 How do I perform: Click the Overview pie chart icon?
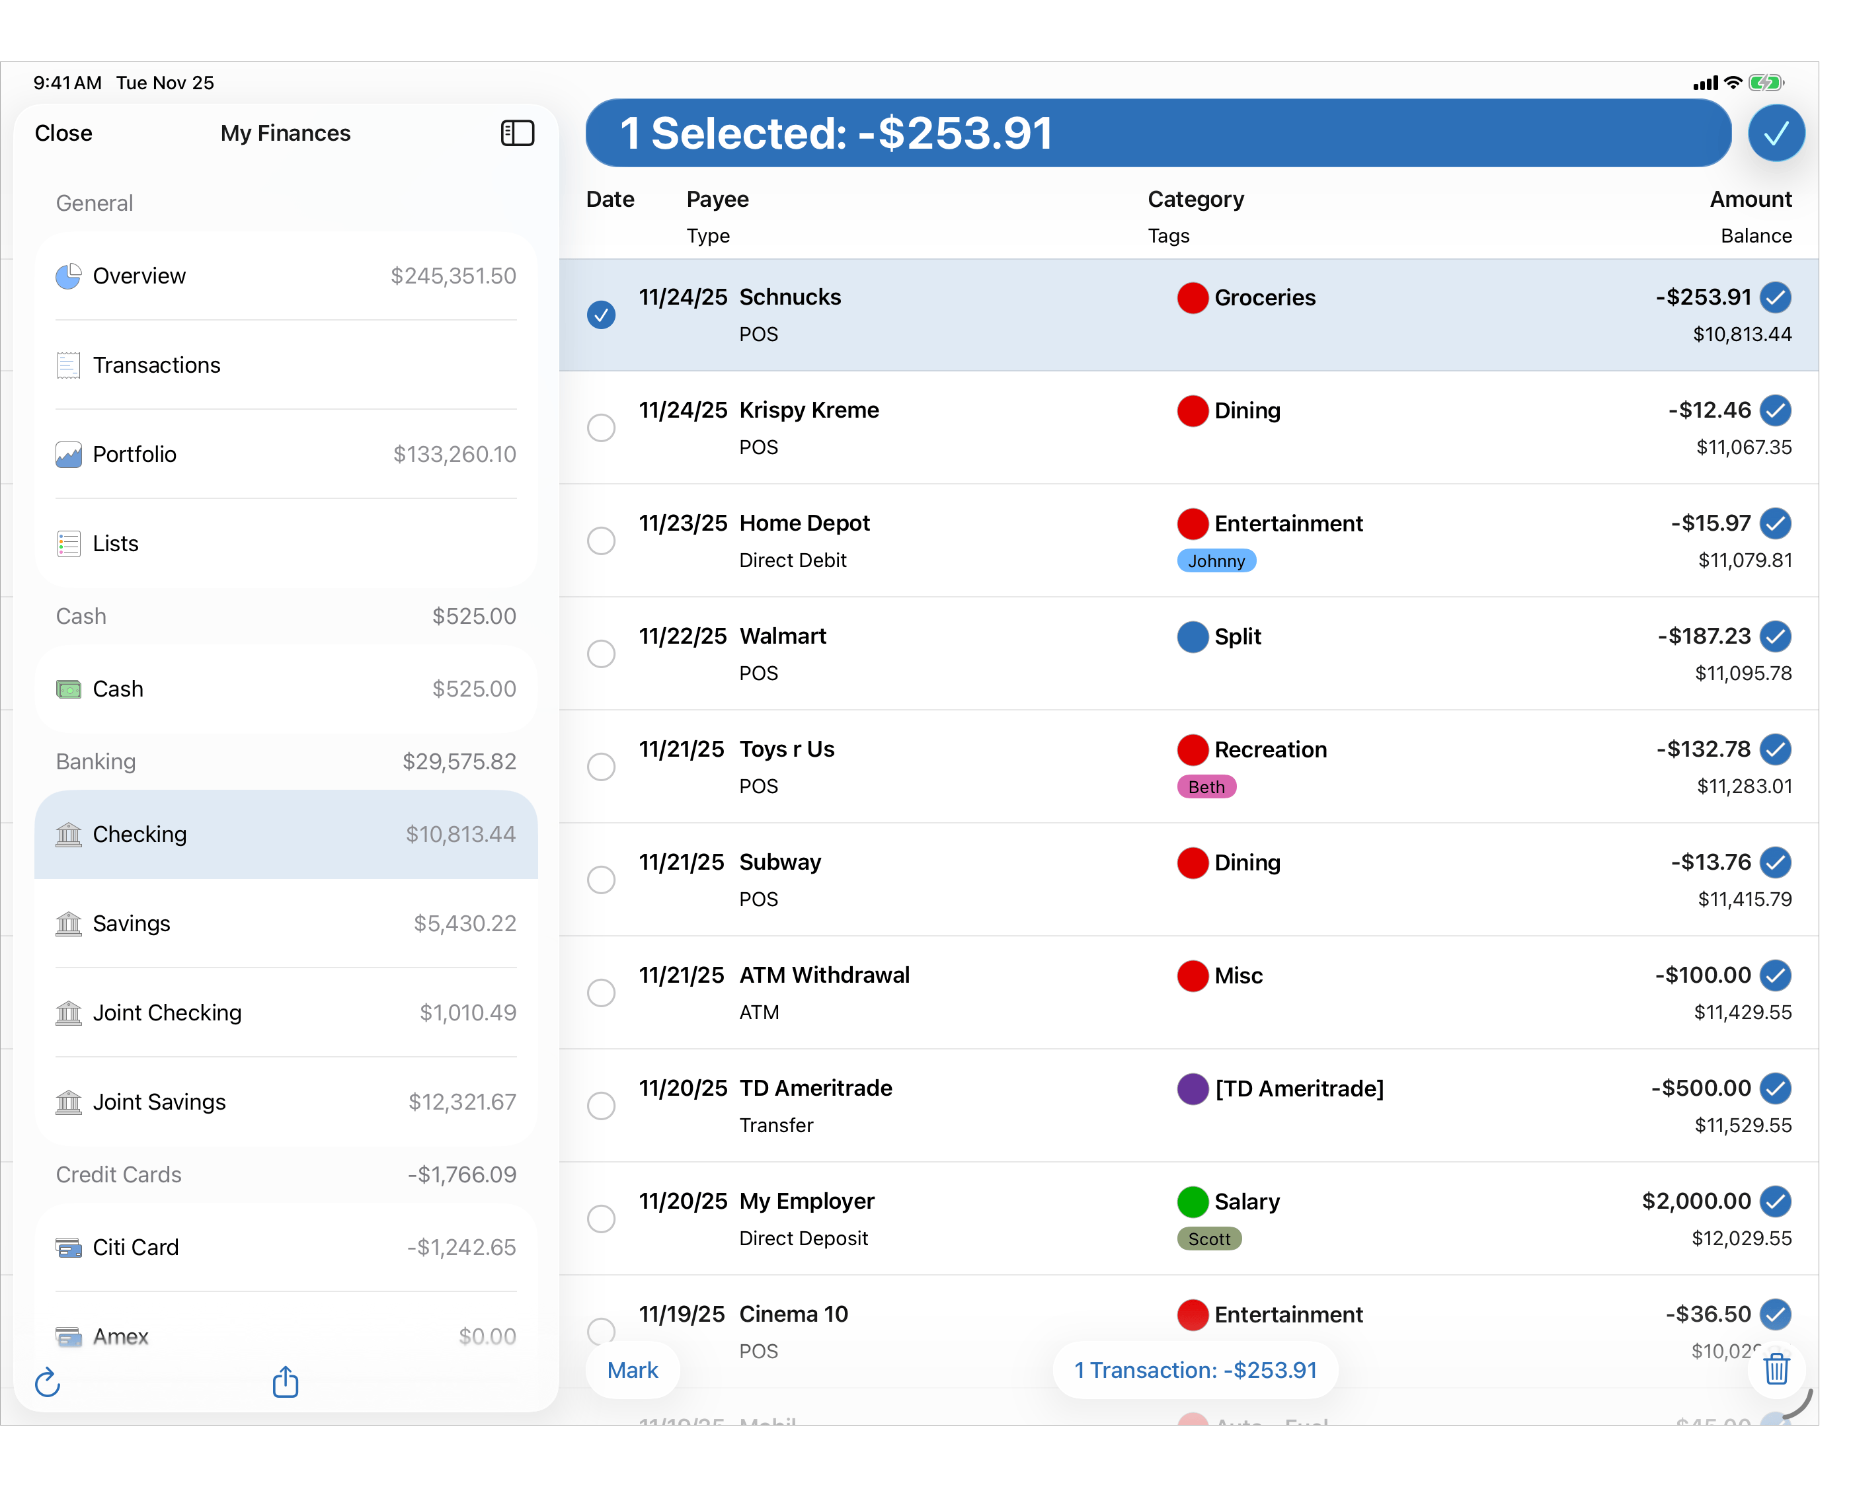(68, 276)
